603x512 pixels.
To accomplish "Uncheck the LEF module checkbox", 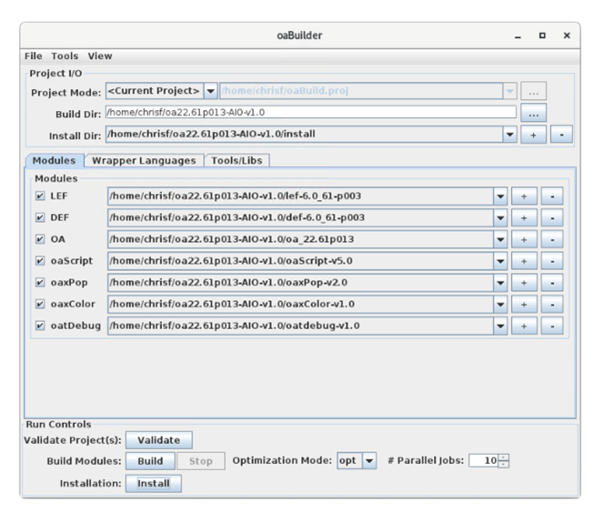I will pyautogui.click(x=40, y=196).
